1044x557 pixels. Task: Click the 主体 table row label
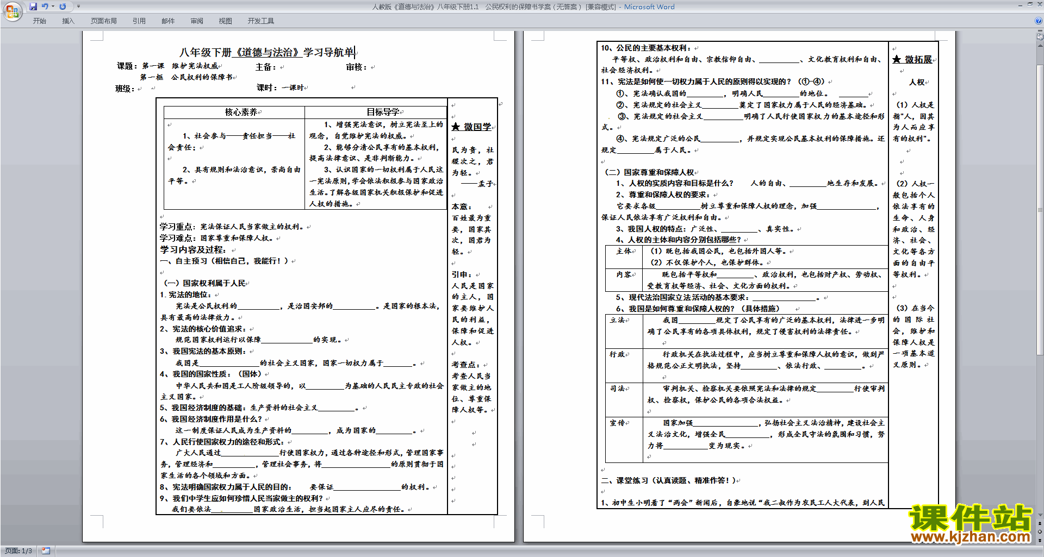624,251
